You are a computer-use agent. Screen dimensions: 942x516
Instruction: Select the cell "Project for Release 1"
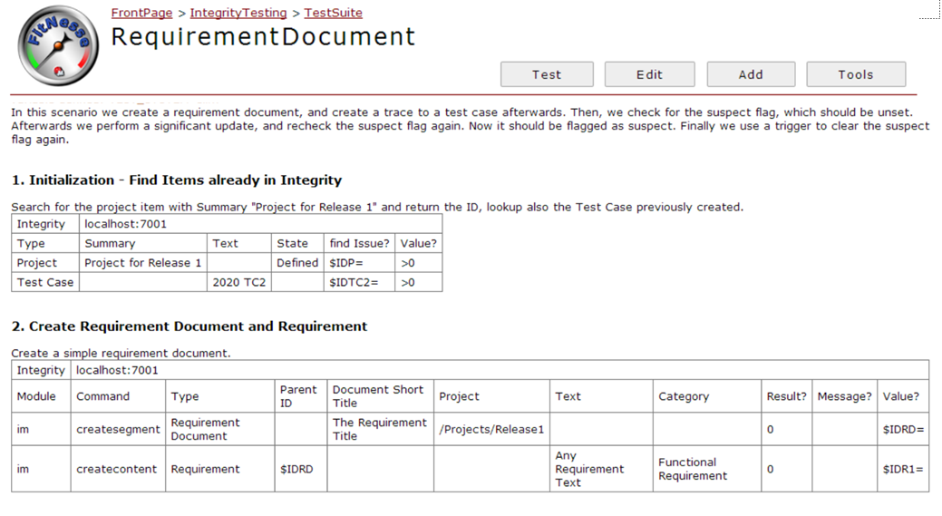tap(143, 262)
